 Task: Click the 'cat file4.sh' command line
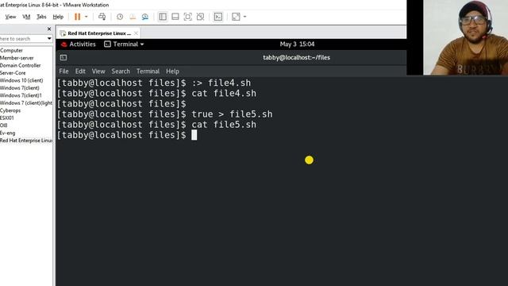224,94
